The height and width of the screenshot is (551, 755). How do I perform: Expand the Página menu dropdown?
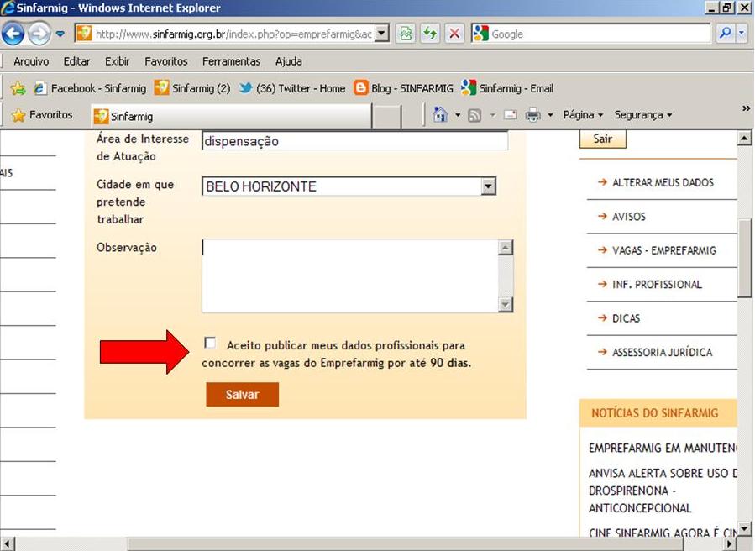click(x=583, y=115)
